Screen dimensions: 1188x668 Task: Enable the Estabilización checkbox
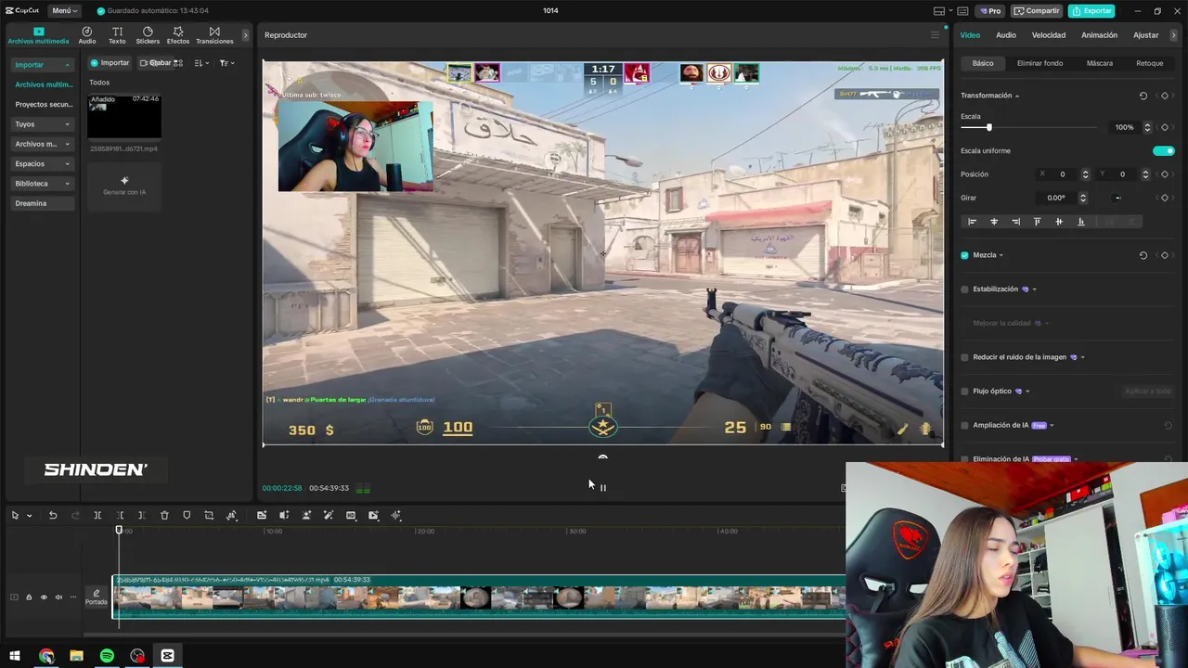[x=964, y=289]
